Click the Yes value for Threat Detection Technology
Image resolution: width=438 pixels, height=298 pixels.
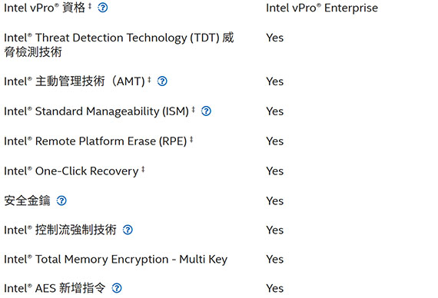[275, 38]
